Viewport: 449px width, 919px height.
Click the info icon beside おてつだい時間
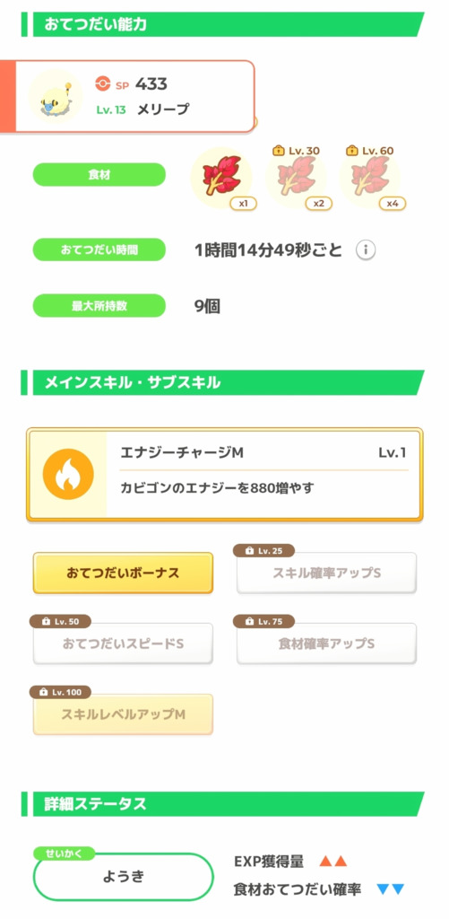point(366,250)
